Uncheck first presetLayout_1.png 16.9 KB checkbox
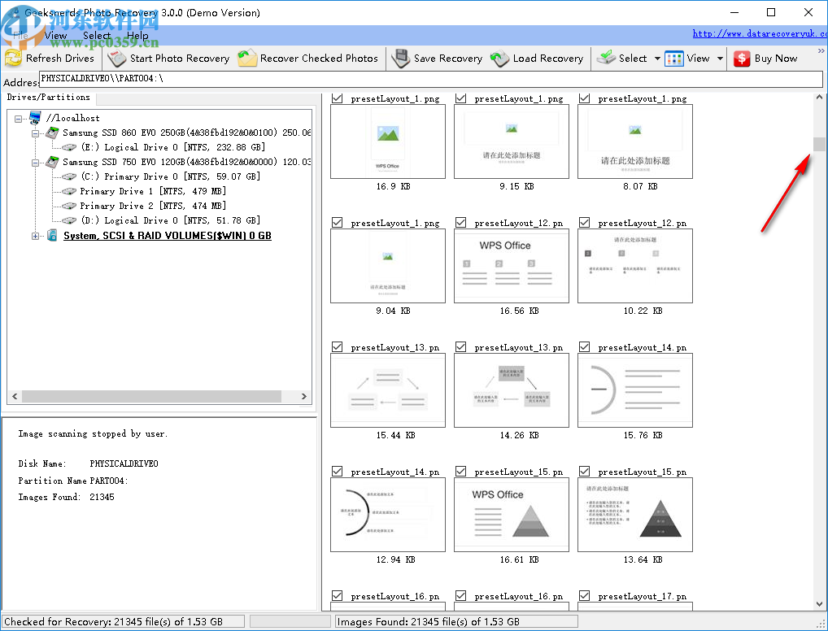828x631 pixels. pyautogui.click(x=337, y=98)
